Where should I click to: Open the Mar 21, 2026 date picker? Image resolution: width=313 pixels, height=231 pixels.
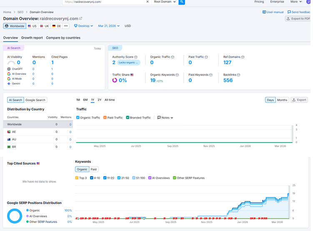point(109,26)
